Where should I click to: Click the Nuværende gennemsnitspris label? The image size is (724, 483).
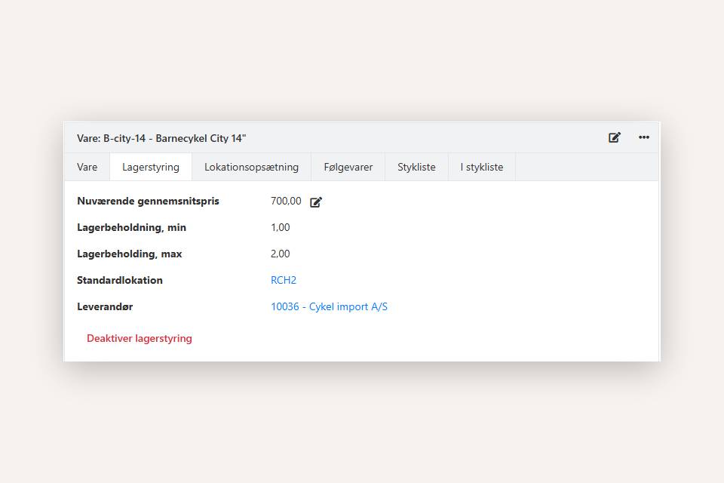(148, 201)
